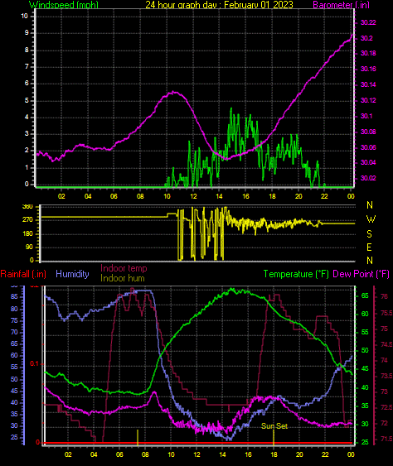Select humidity axis value 80

tap(14, 309)
